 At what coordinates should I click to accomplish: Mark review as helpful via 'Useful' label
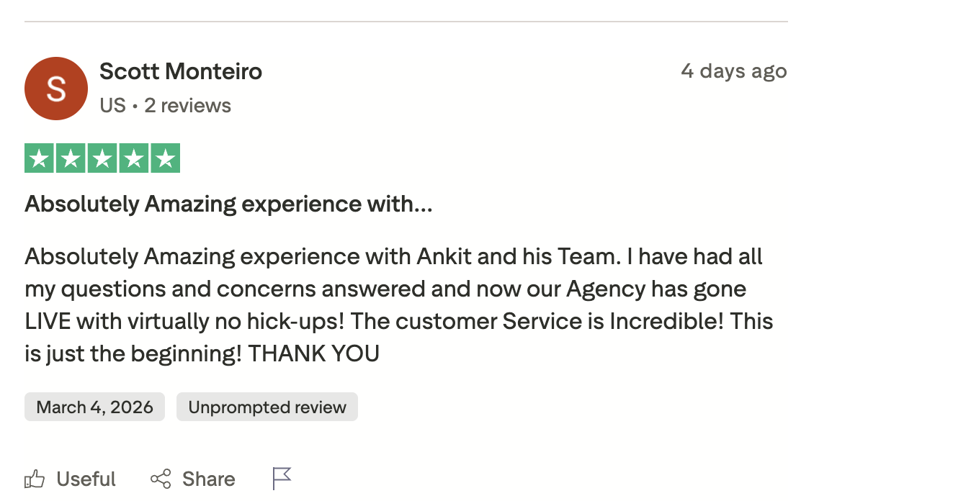pos(86,479)
